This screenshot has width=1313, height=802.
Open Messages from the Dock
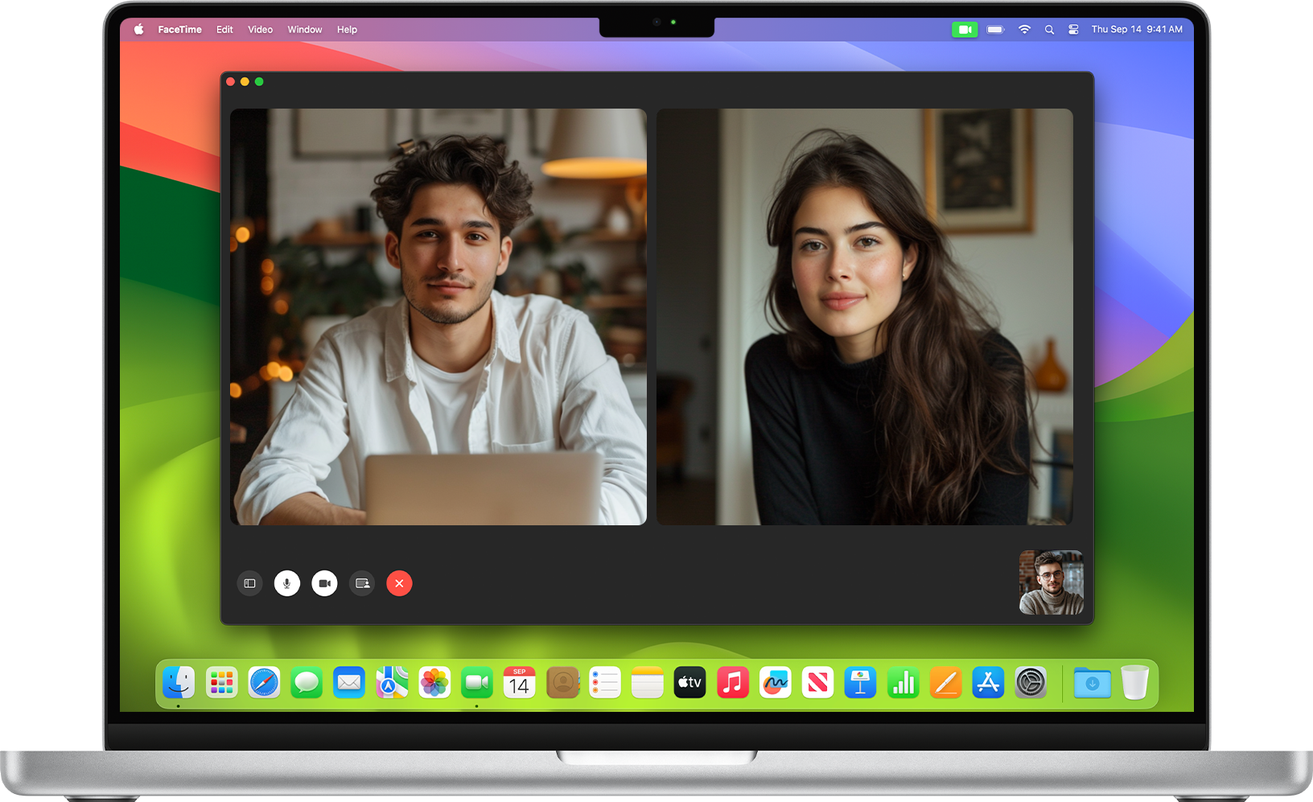[307, 683]
